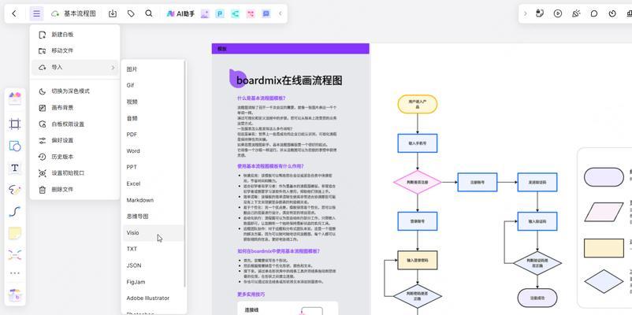Open the blue AI chat icon
This screenshot has width=632, height=315.
click(266, 13)
